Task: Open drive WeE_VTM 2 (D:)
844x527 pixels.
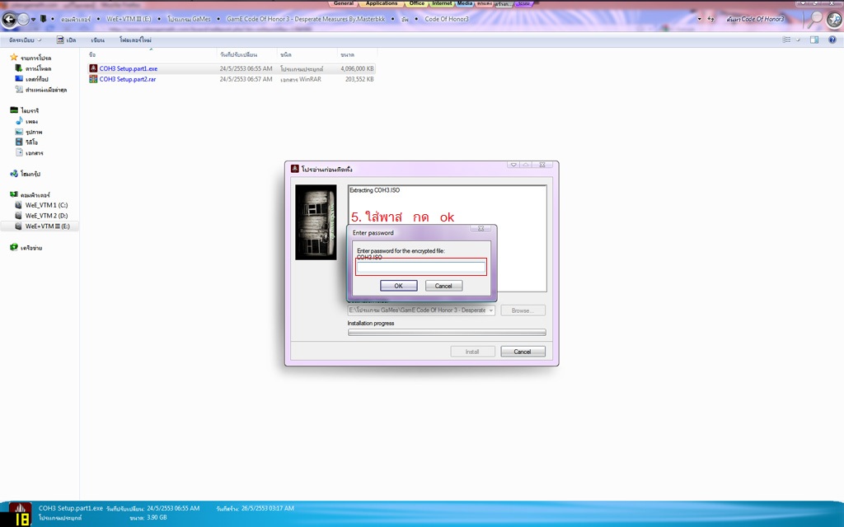Action: pos(41,216)
